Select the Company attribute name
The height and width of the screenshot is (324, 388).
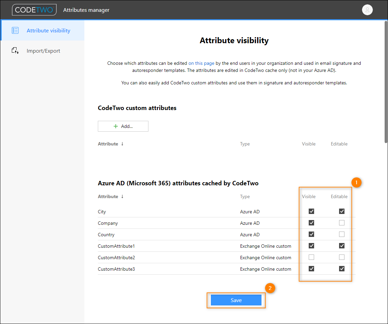(x=108, y=223)
